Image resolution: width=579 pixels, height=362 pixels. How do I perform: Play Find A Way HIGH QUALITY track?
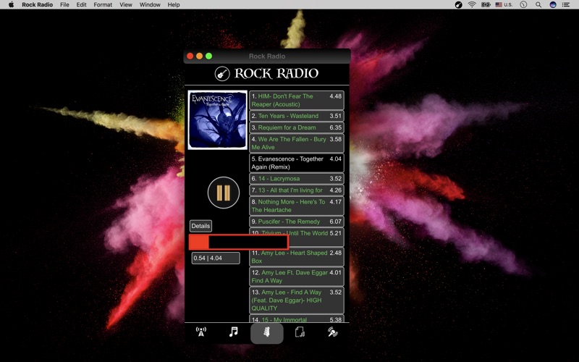tap(297, 300)
